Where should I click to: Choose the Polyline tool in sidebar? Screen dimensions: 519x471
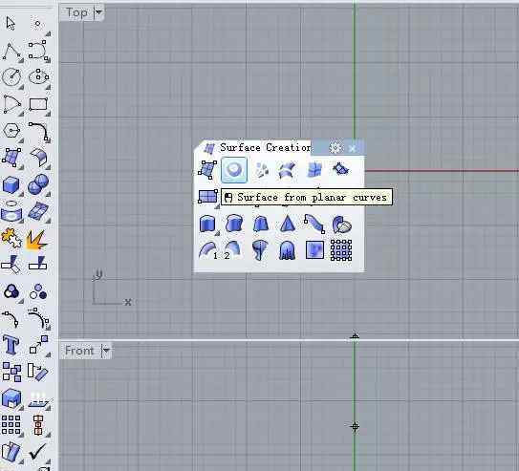point(11,52)
